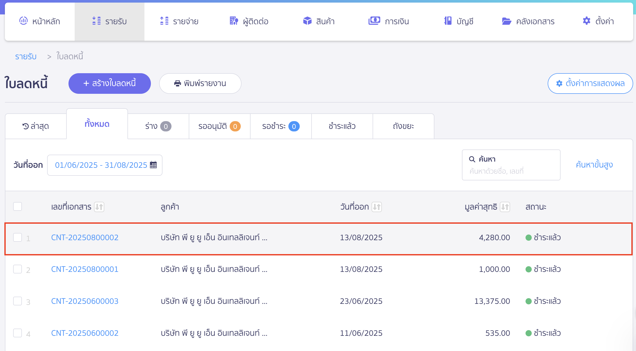
Task: Click the บัญชี accounting book icon
Action: click(x=448, y=21)
